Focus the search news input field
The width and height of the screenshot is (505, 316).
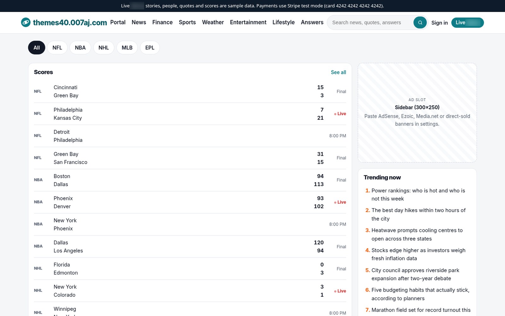[x=371, y=22]
